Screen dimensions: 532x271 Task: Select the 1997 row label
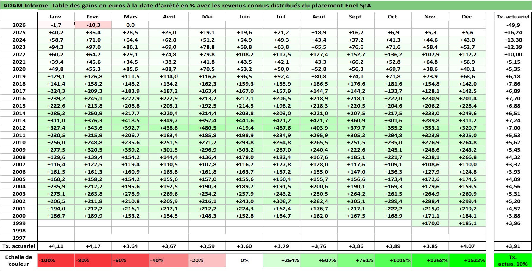(19, 238)
